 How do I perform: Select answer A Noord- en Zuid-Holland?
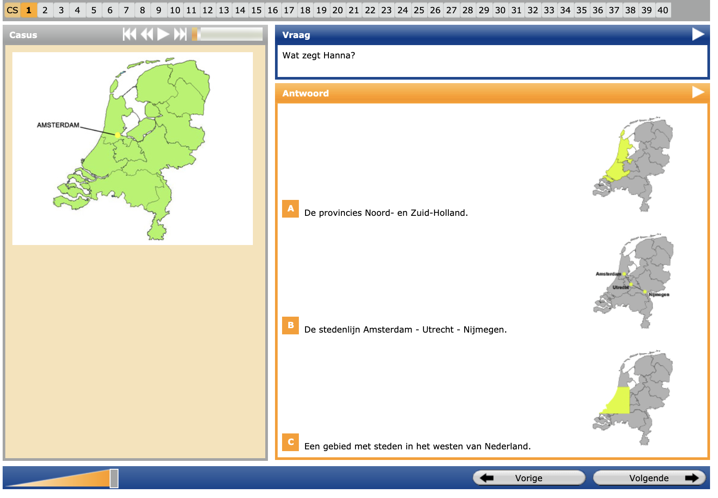tap(290, 209)
